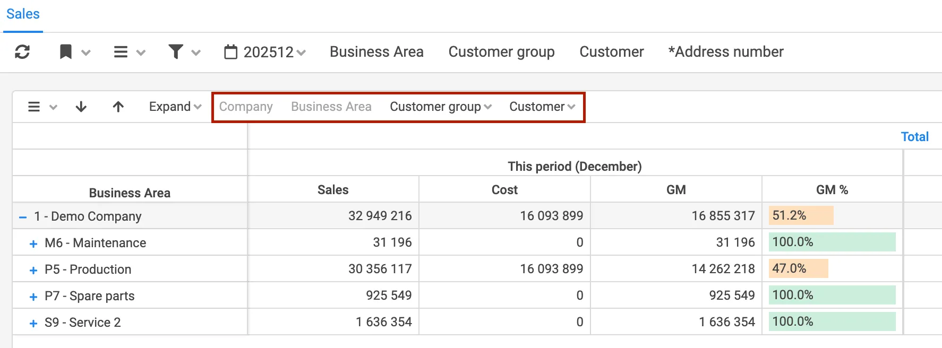The image size is (942, 348).
Task: Open the Customer level dropdown in table toolbar
Action: click(x=542, y=107)
